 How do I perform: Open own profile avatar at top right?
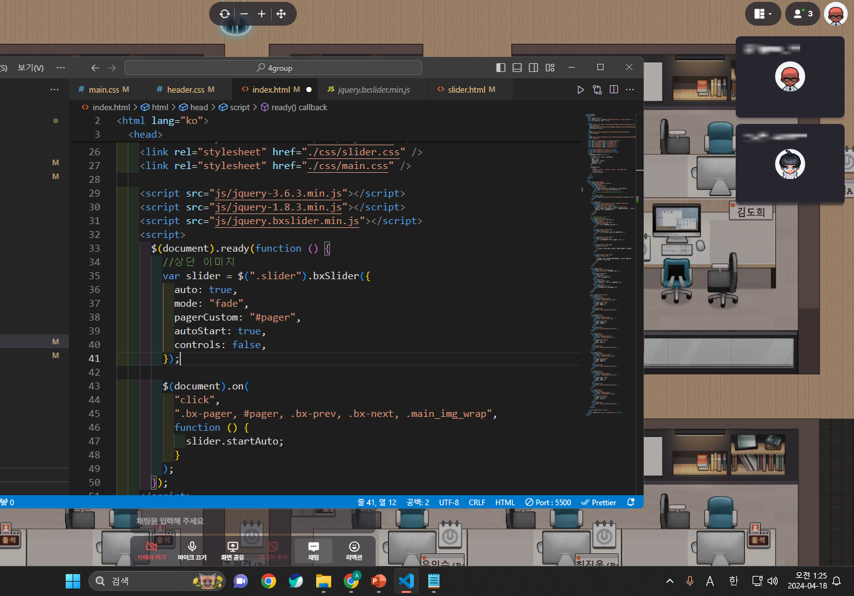pyautogui.click(x=836, y=14)
